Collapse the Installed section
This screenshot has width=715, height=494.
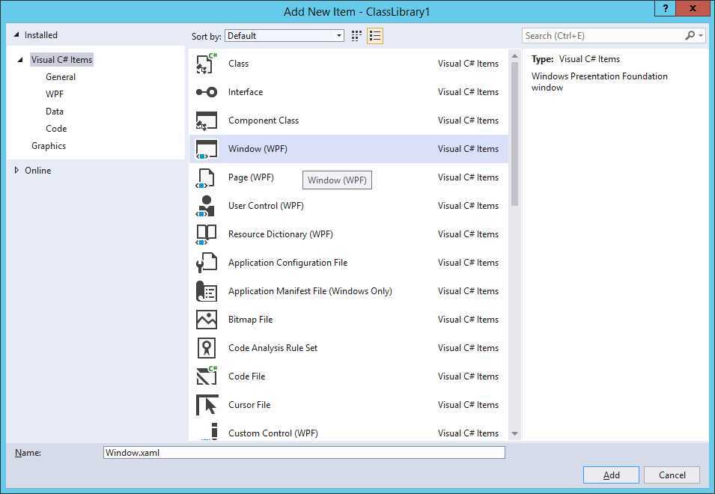click(x=16, y=34)
